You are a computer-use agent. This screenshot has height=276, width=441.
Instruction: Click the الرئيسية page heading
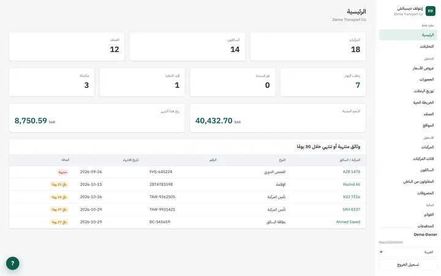[x=356, y=12]
